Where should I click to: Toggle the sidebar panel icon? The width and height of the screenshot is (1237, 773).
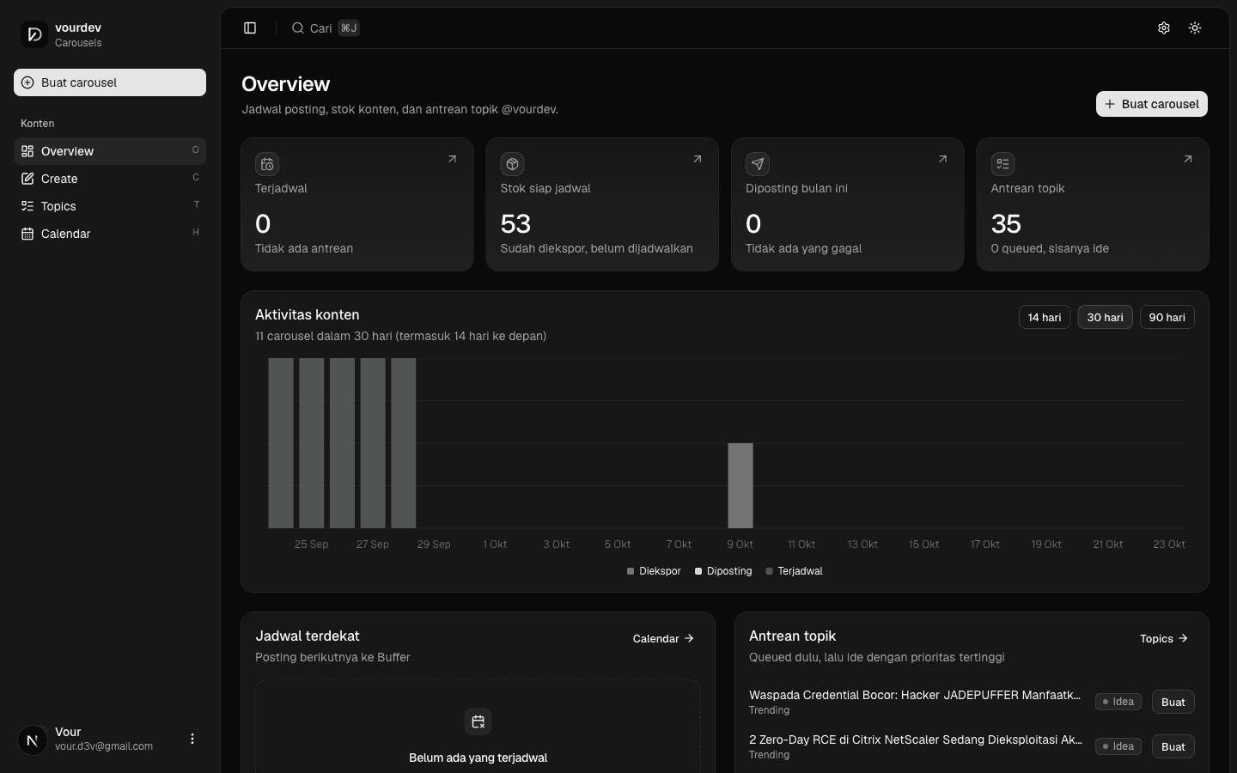tap(250, 28)
